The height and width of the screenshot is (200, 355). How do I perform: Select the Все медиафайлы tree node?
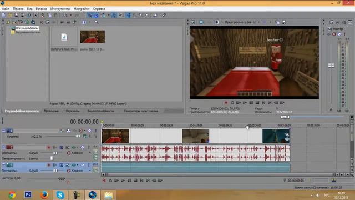27,28
